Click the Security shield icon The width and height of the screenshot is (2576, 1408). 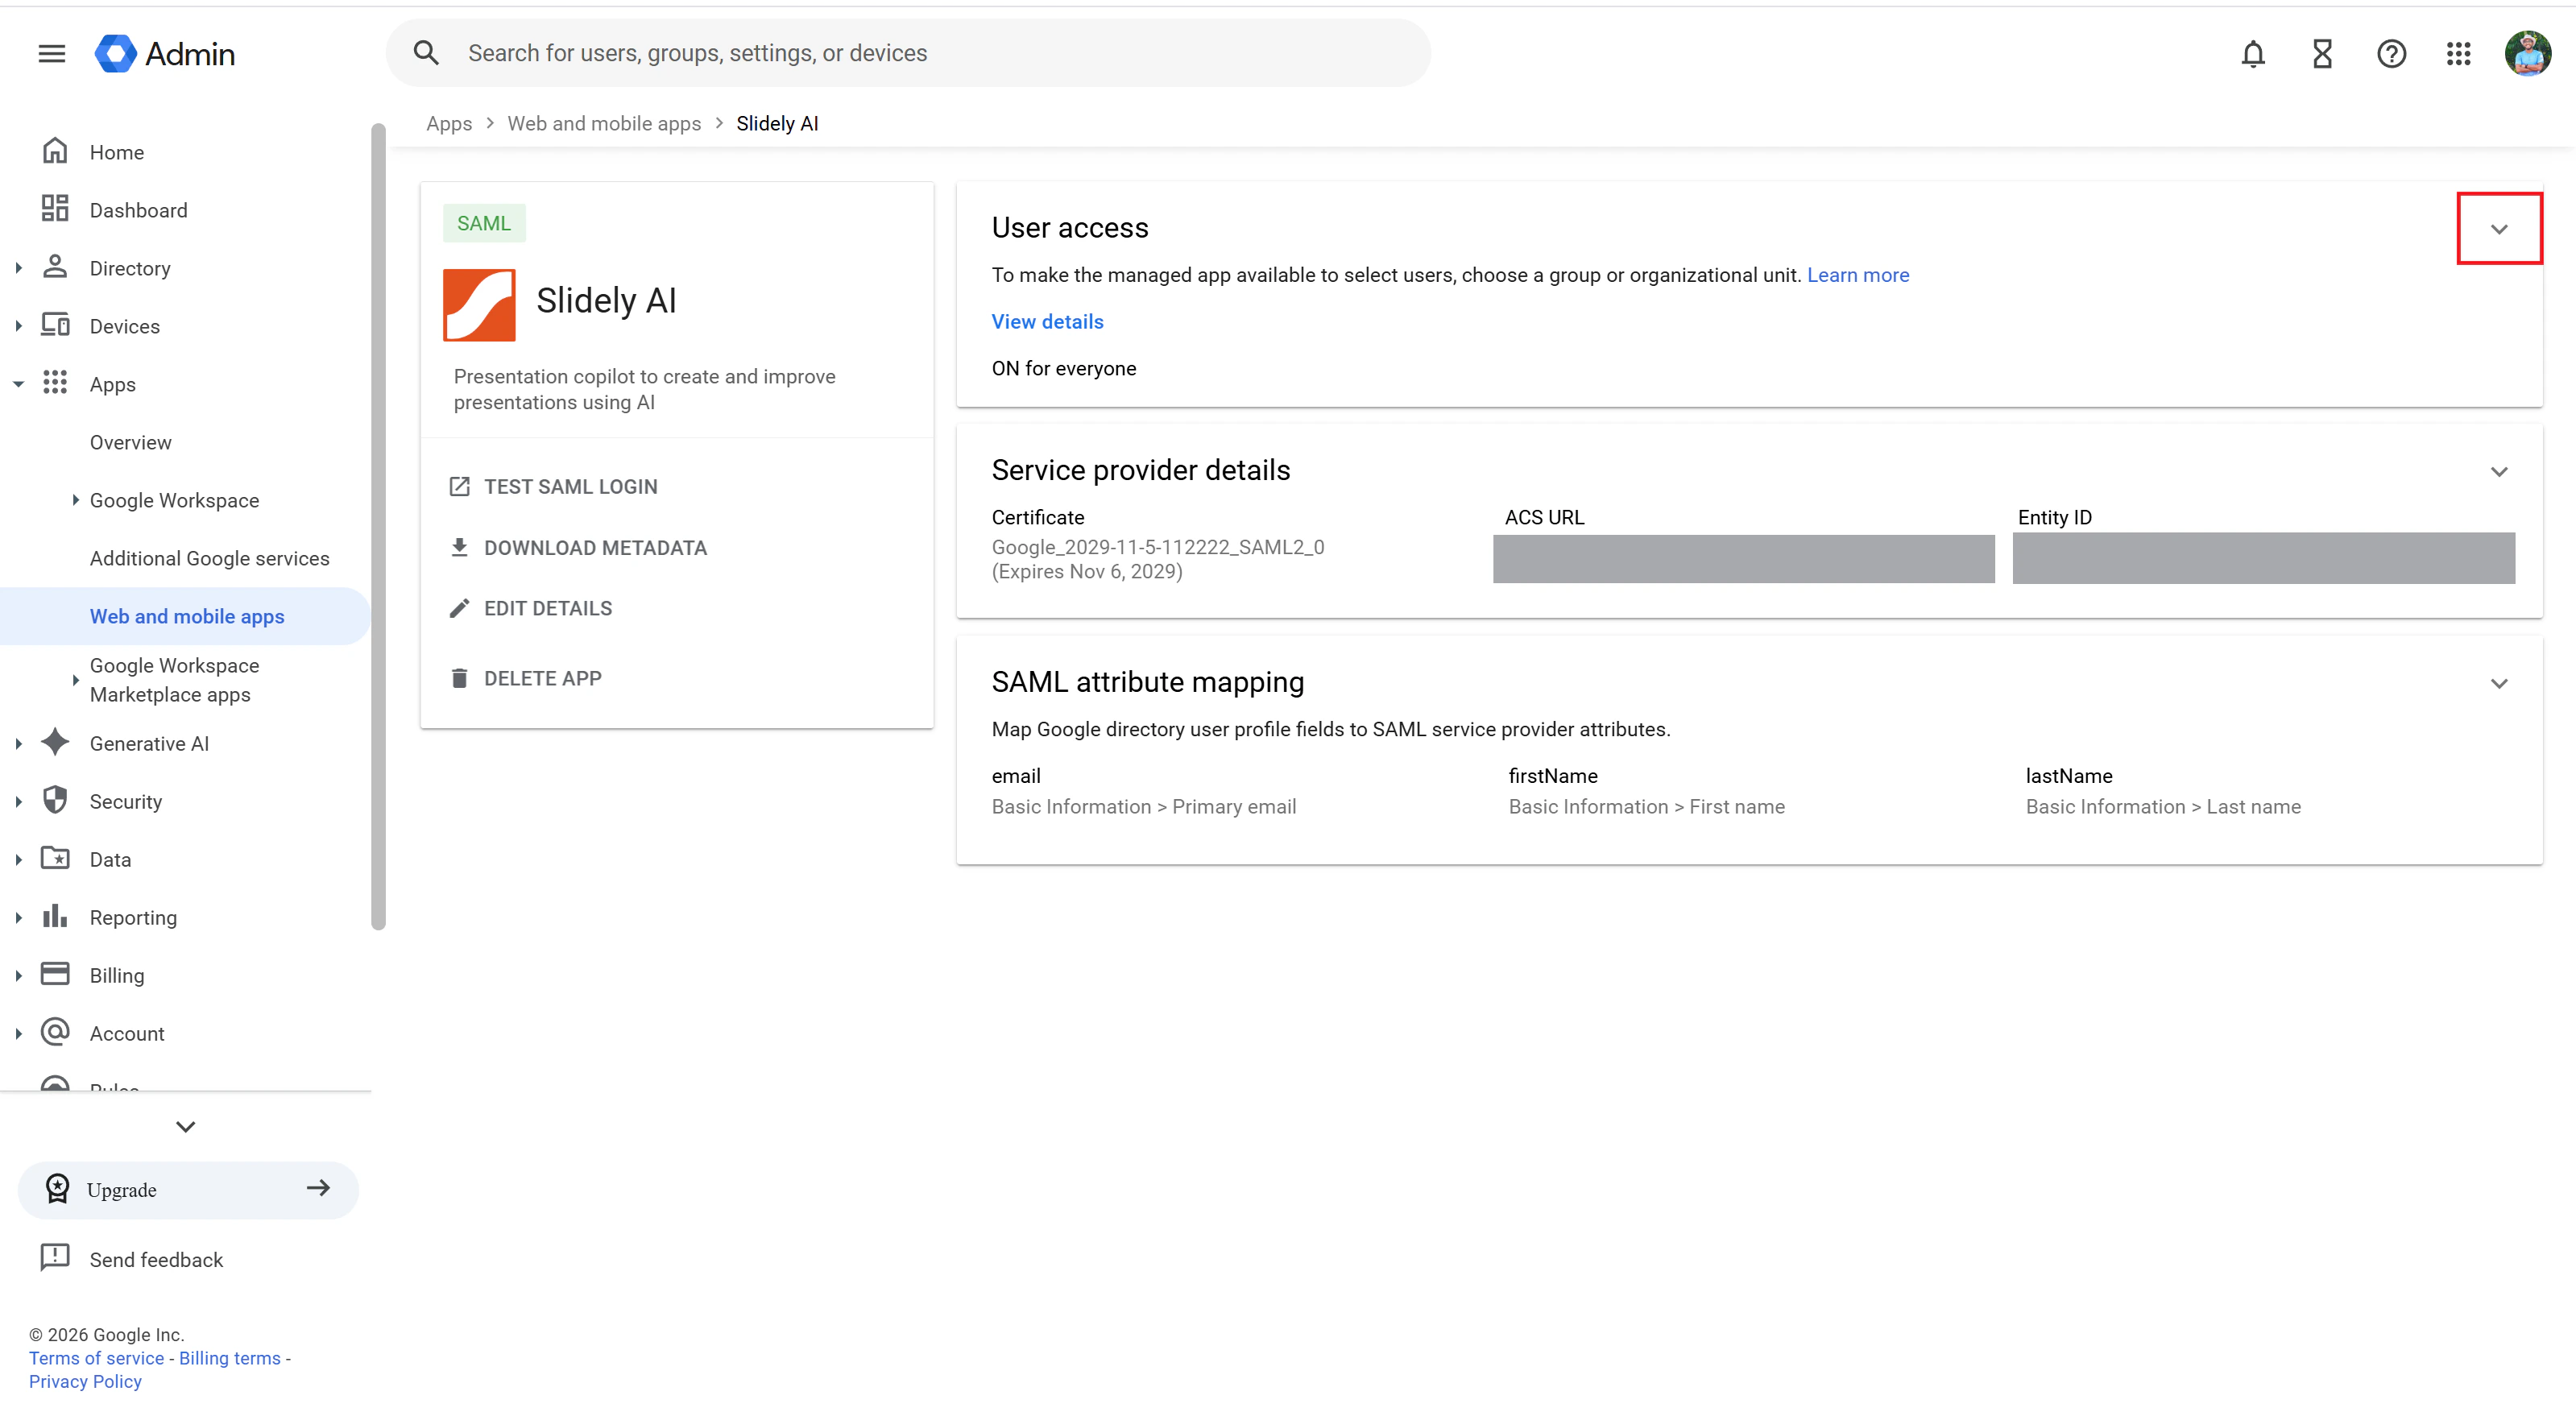pyautogui.click(x=55, y=800)
